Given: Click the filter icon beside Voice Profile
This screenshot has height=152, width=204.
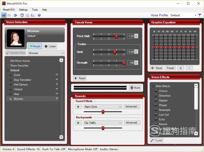Looking at the screenshot, I should click(200, 15).
